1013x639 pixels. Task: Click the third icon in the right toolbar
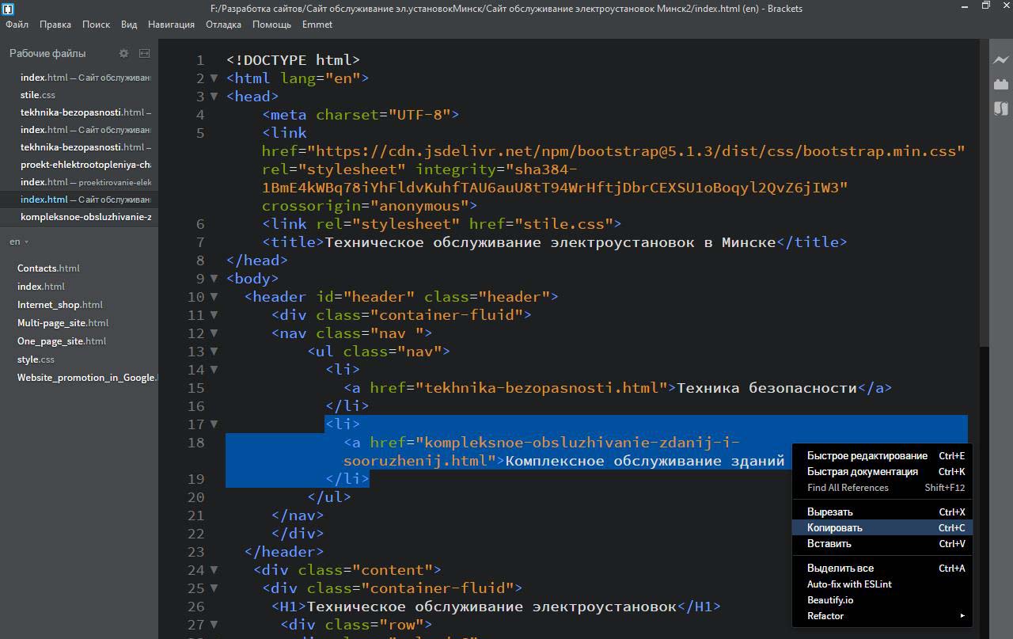(x=1001, y=108)
